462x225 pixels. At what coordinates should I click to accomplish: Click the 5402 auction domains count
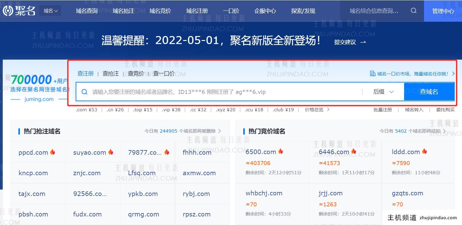point(401,131)
